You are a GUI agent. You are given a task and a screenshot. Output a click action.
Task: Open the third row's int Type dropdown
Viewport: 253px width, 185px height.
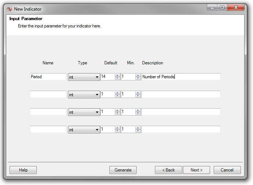(84, 112)
